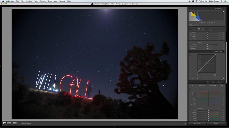Select the Adjustment Brush tool
229x128 pixels.
[x=211, y=29]
